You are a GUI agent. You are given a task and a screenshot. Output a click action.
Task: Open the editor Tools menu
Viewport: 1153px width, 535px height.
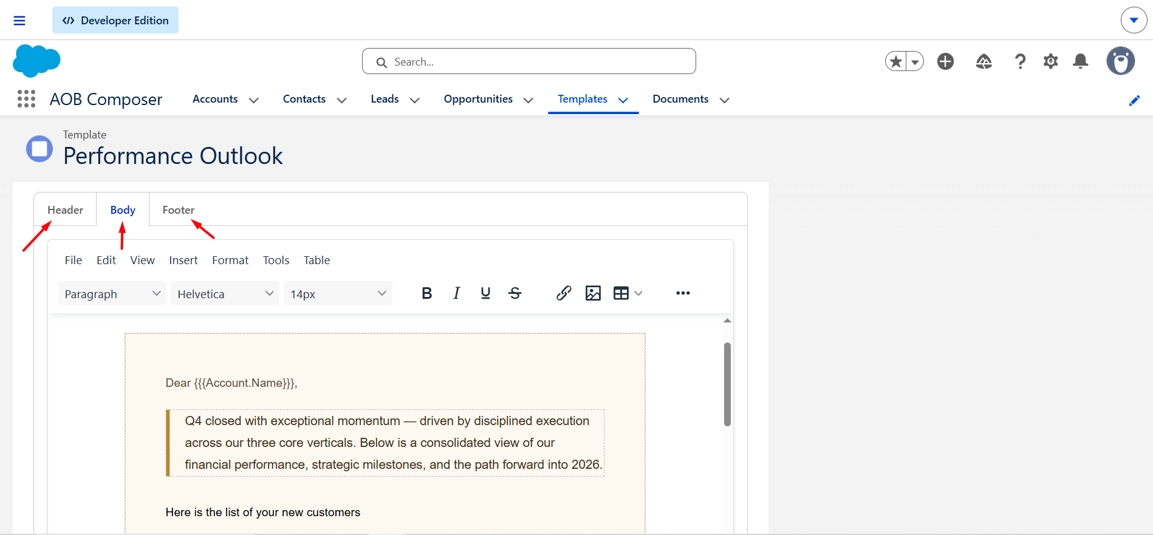(x=276, y=260)
